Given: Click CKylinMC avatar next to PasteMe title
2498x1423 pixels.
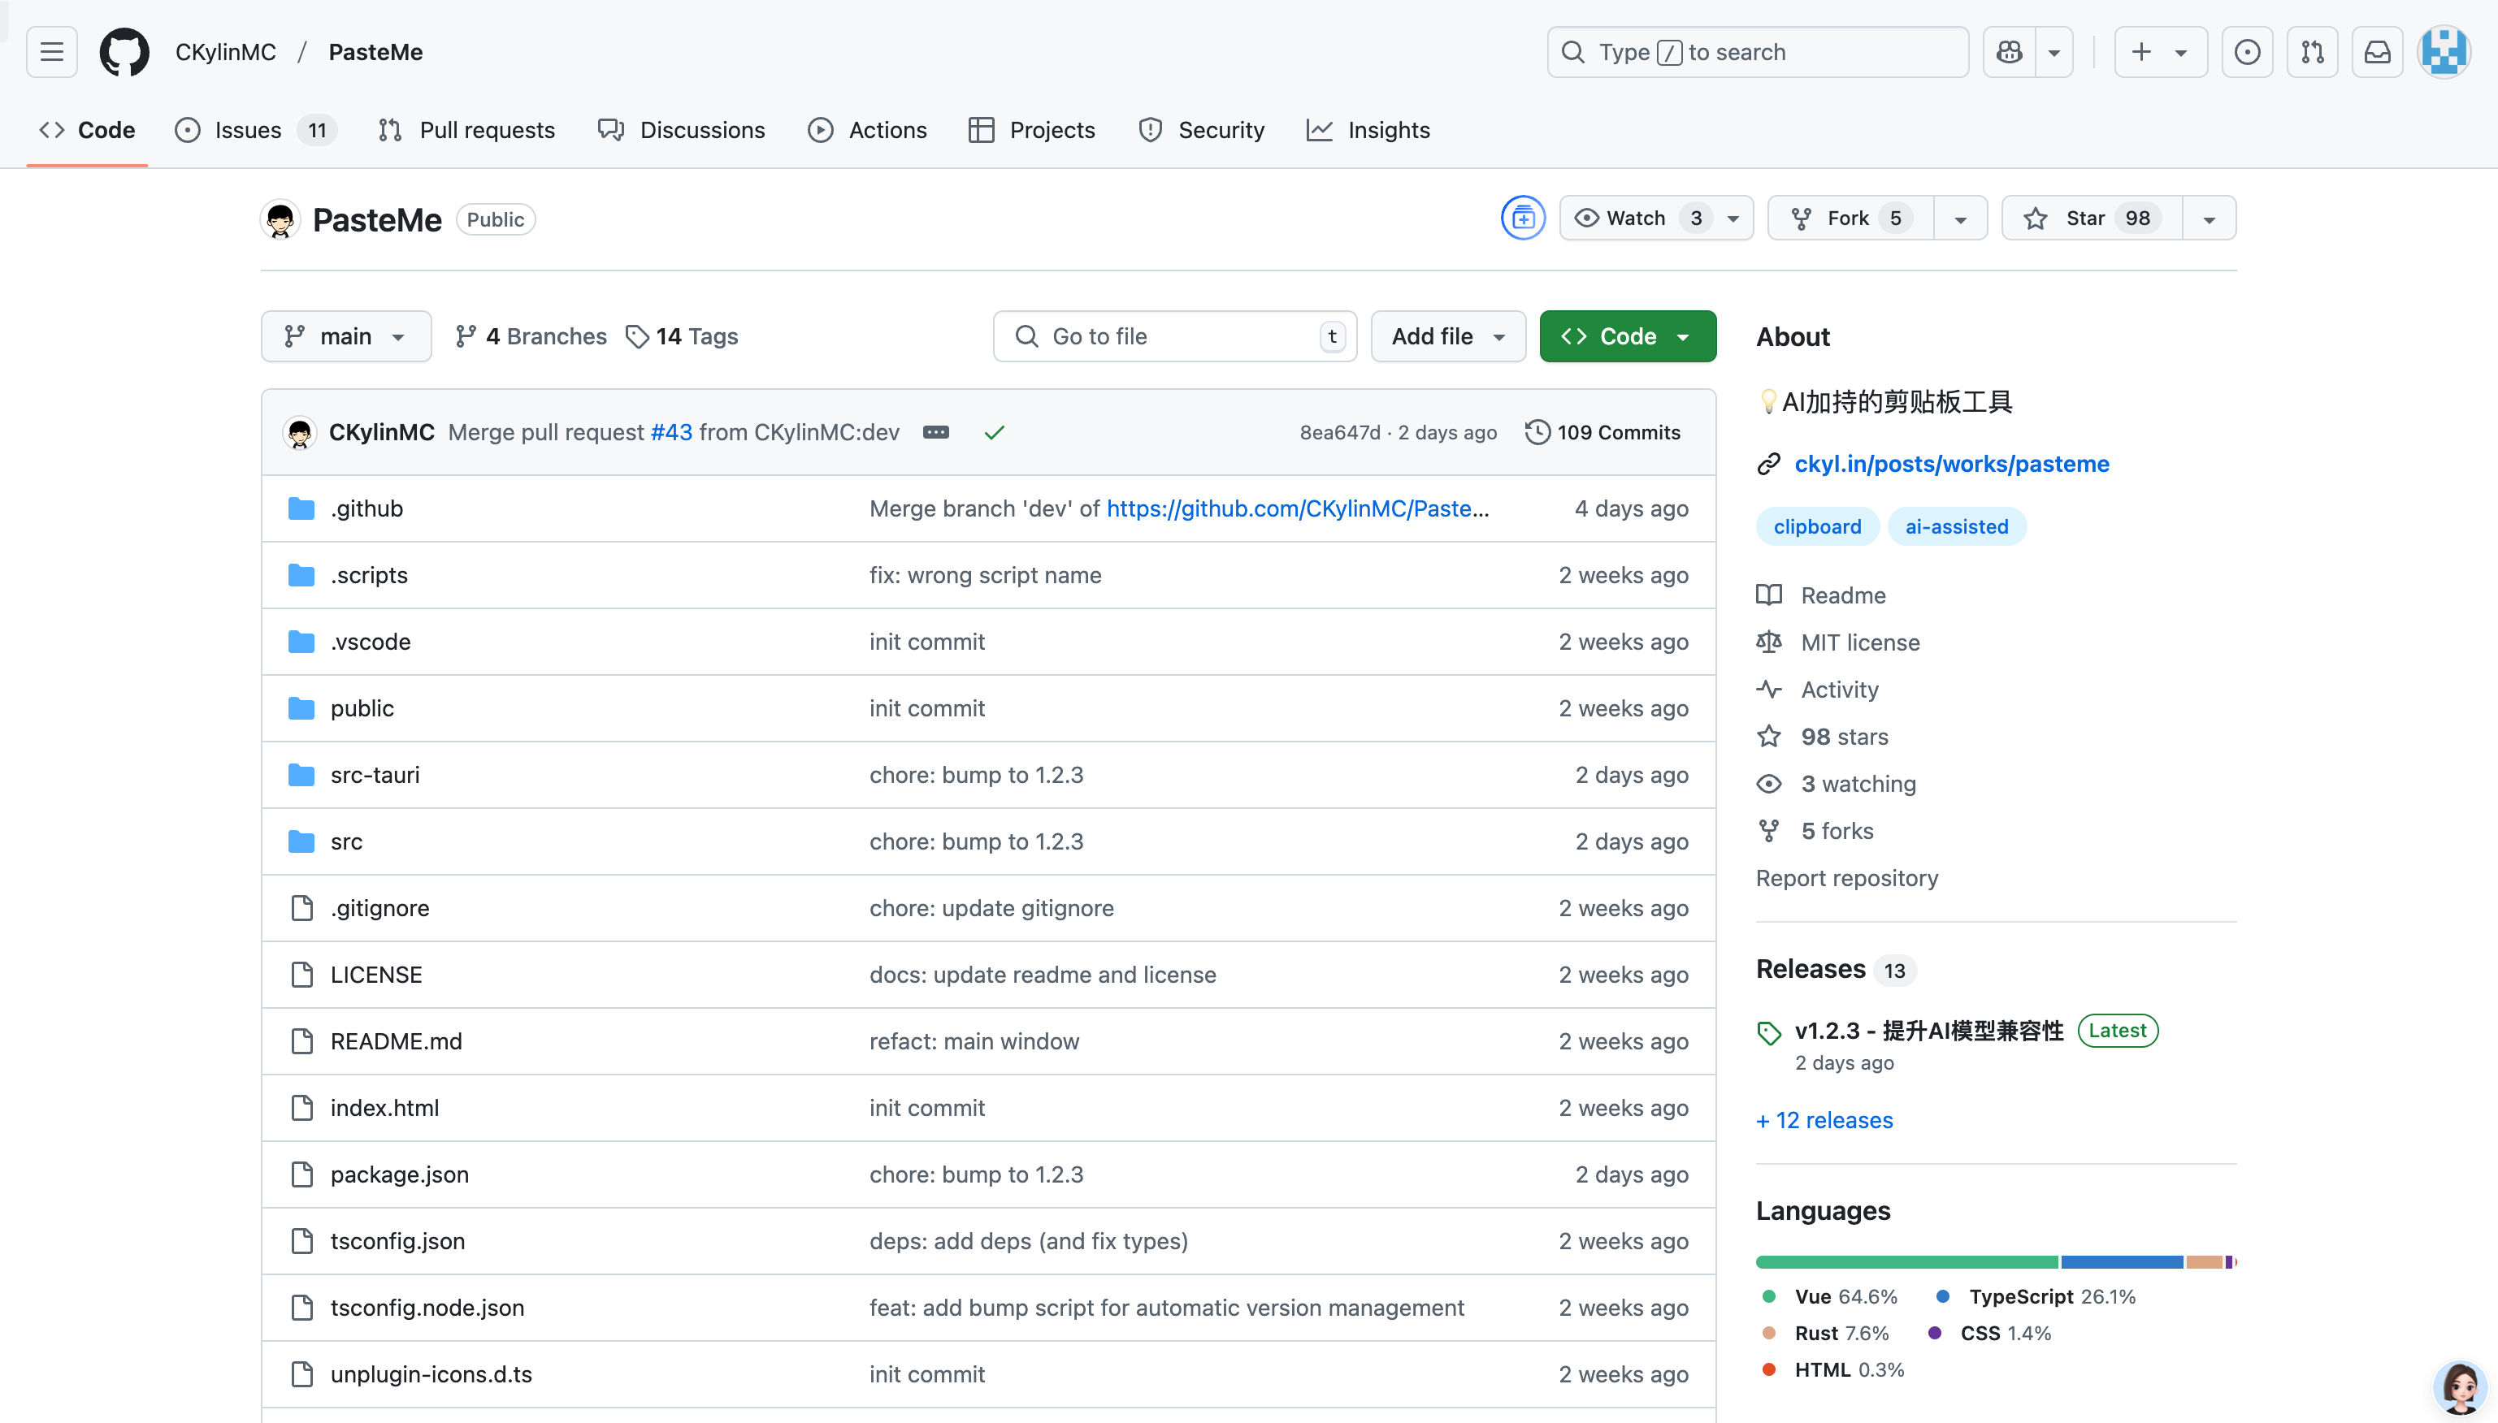Looking at the screenshot, I should [280, 219].
